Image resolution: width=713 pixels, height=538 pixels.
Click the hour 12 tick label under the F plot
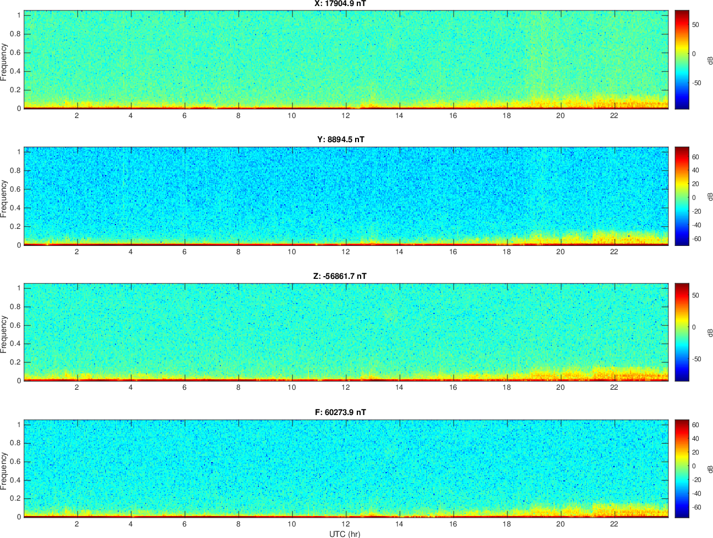tap(345, 524)
